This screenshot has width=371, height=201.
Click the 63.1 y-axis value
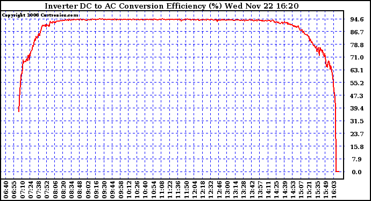pos(357,70)
